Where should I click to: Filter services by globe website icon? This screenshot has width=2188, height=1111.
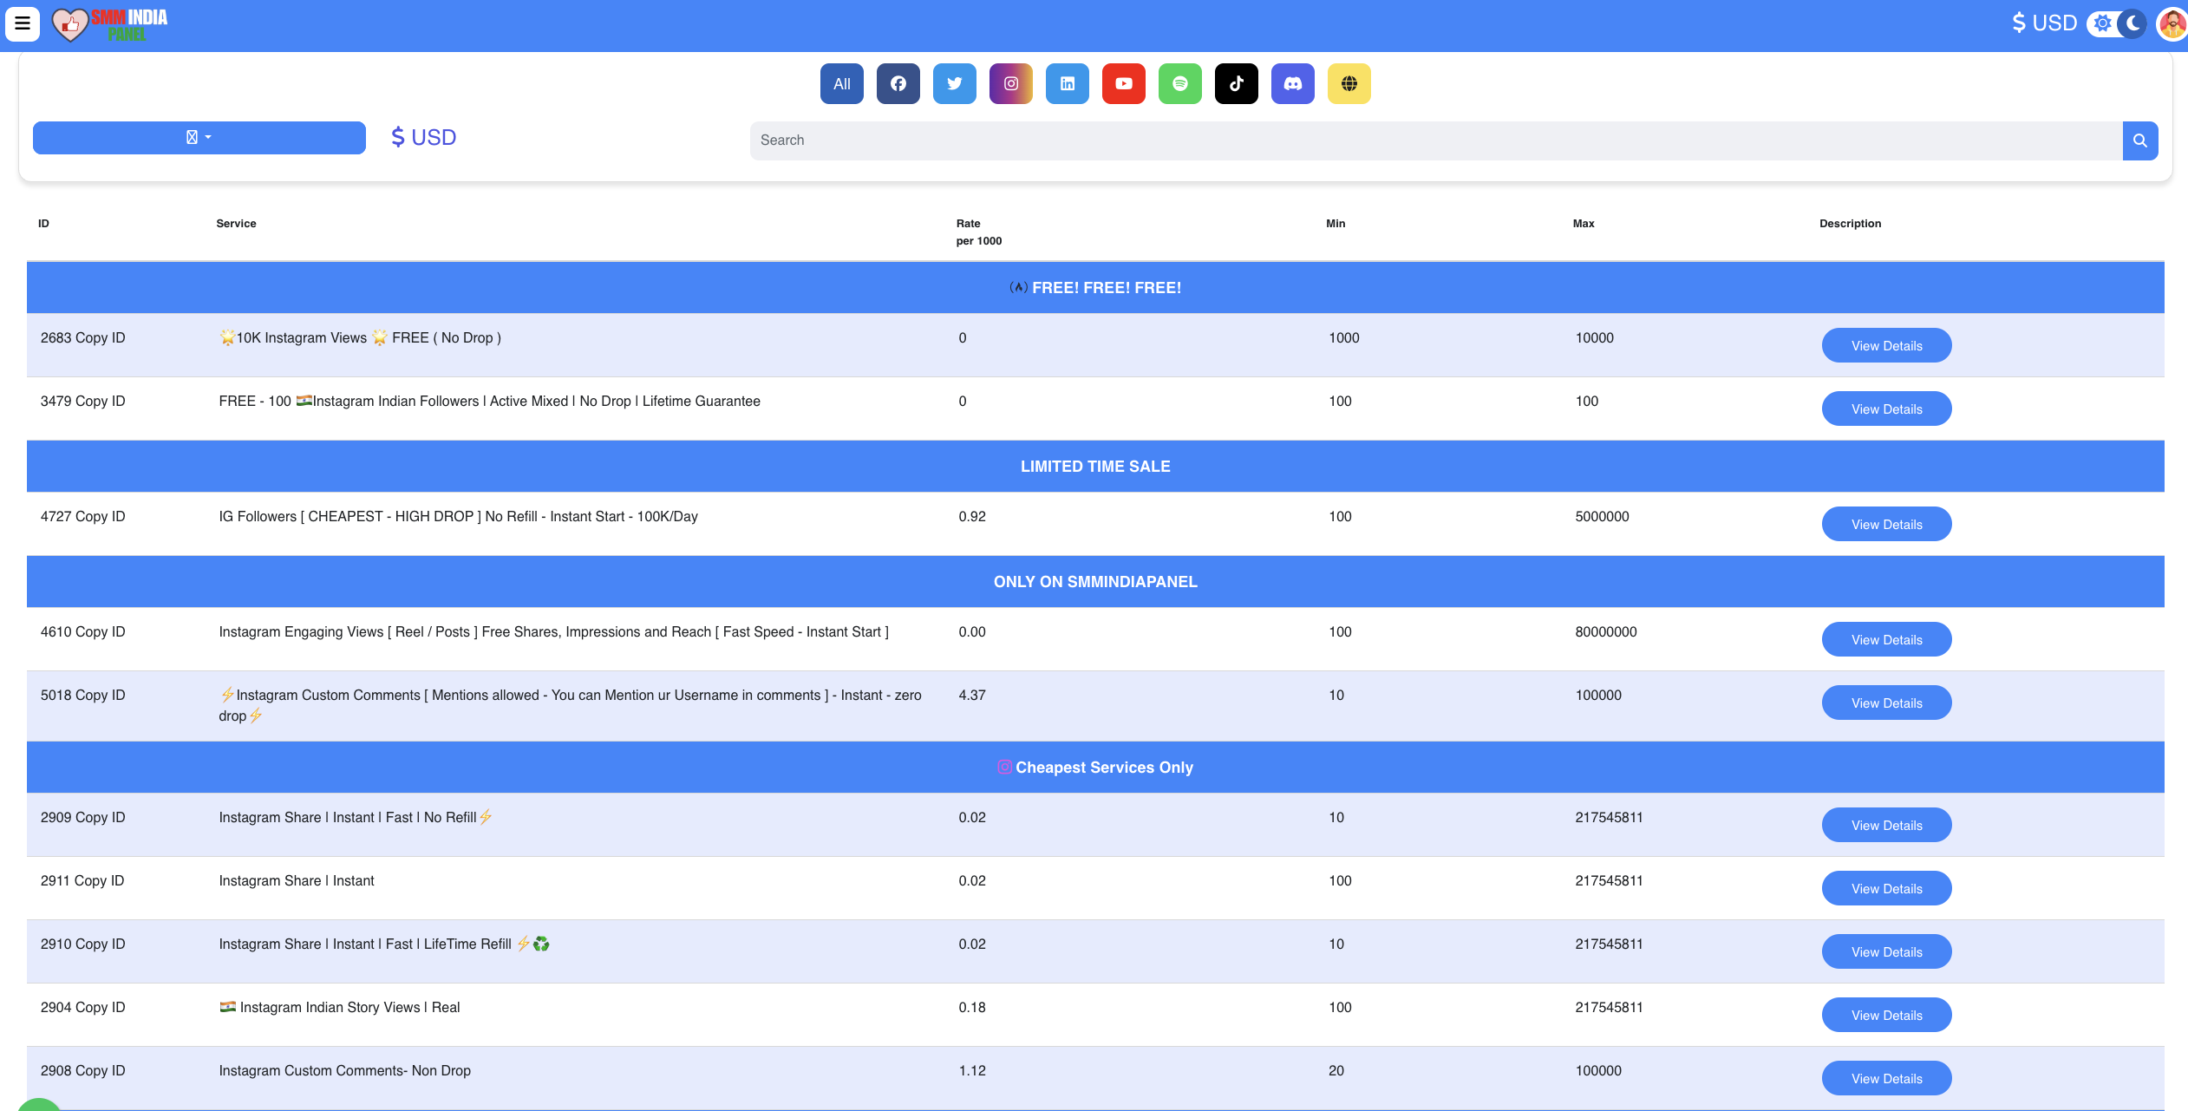[x=1349, y=84]
